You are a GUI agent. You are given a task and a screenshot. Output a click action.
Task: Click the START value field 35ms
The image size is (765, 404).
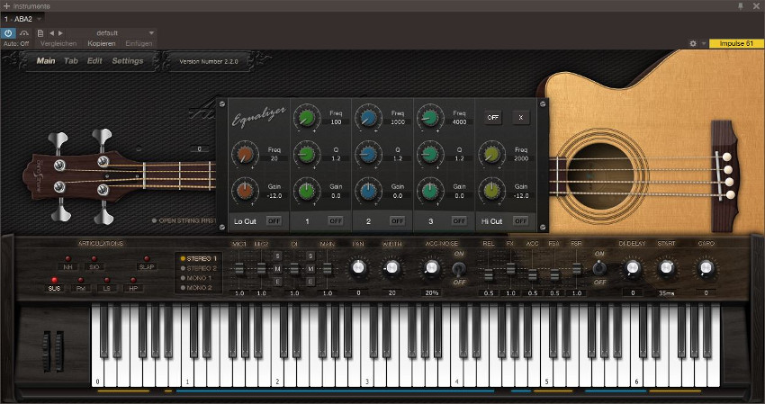click(666, 292)
